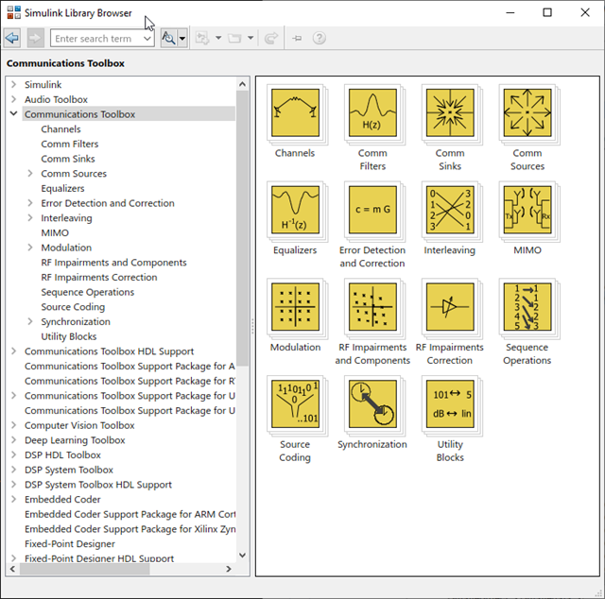This screenshot has width=605, height=599.
Task: Open help with the question mark icon
Action: [320, 38]
